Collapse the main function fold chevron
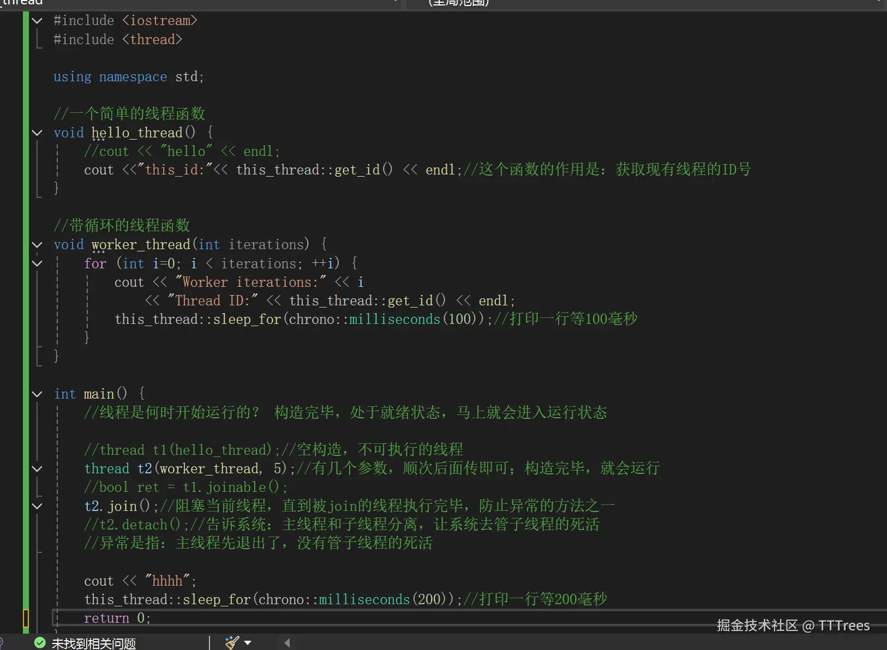 pyautogui.click(x=37, y=394)
